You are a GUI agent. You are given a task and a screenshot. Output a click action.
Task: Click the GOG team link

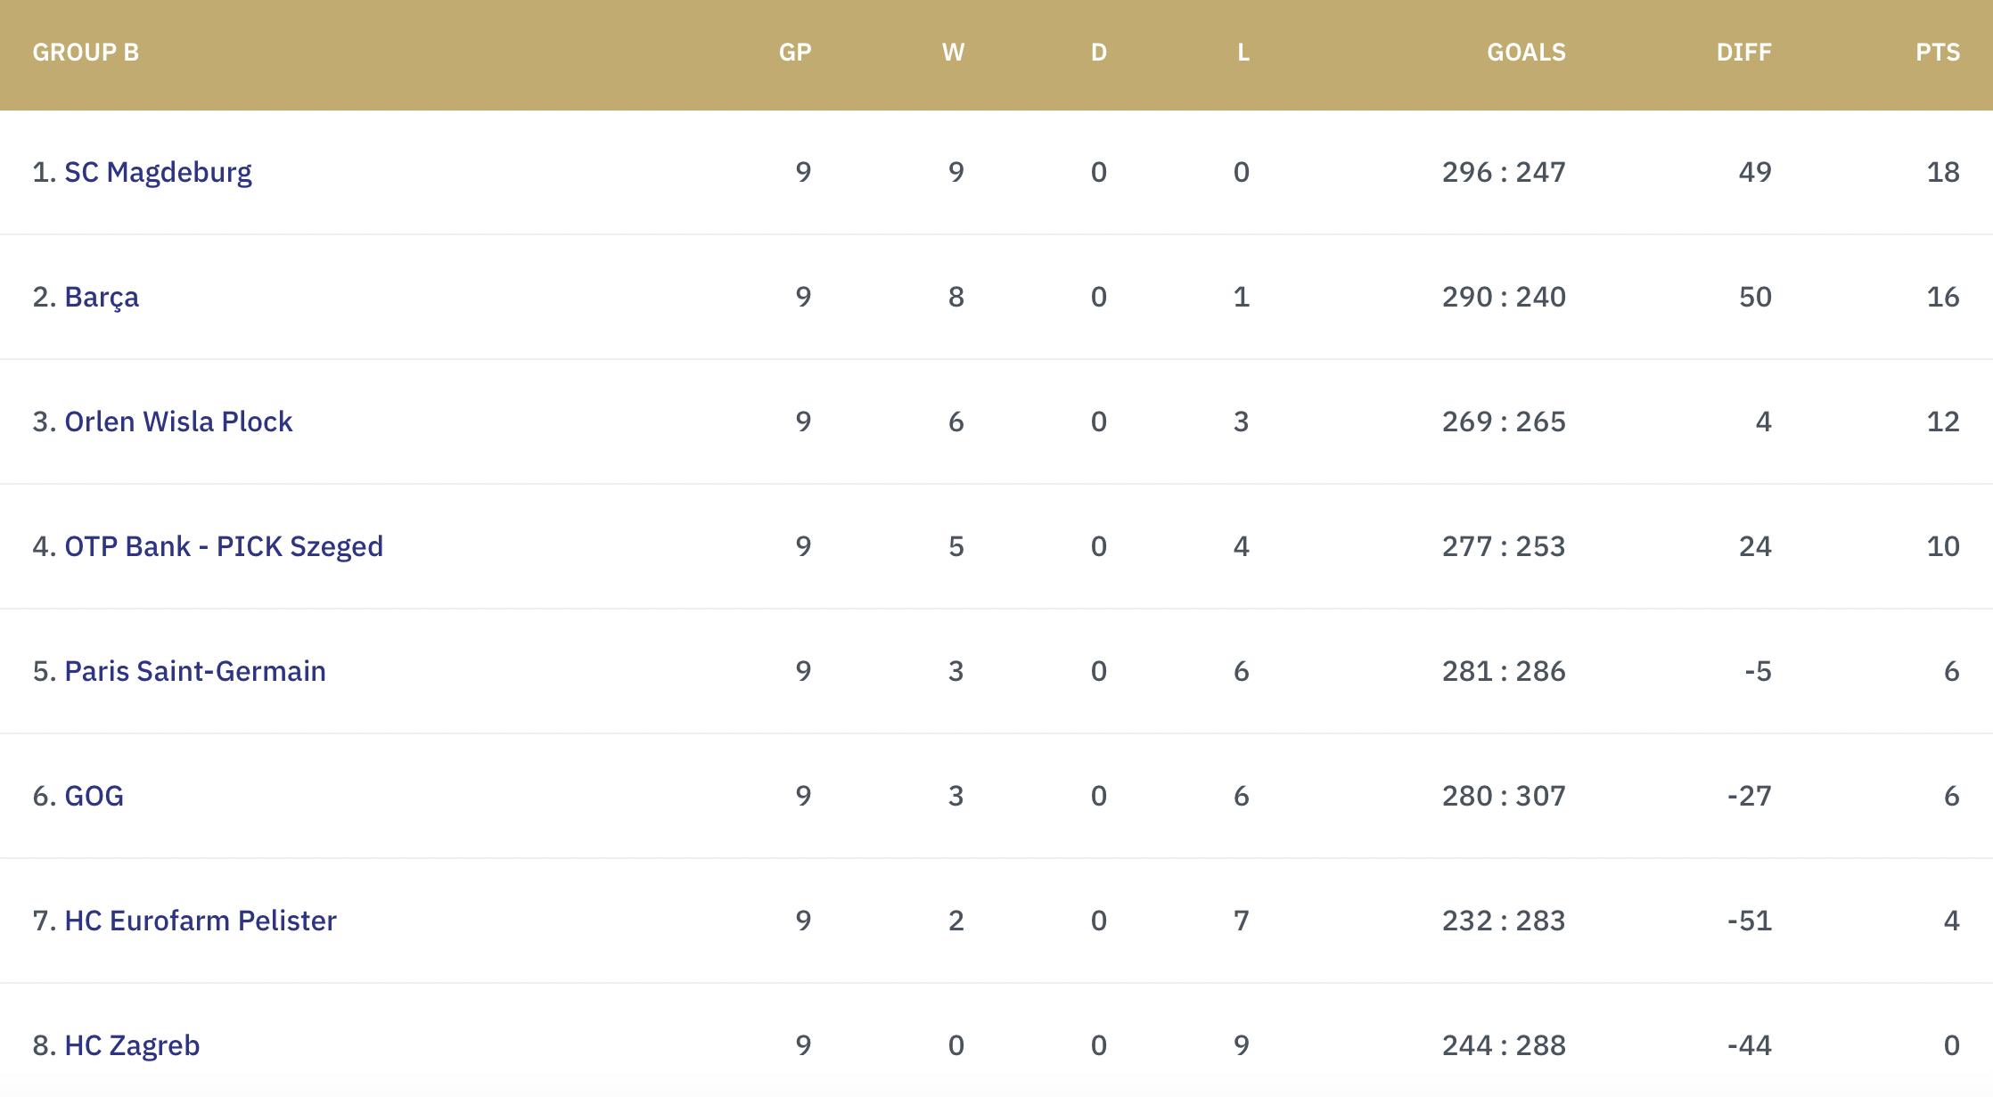(94, 796)
